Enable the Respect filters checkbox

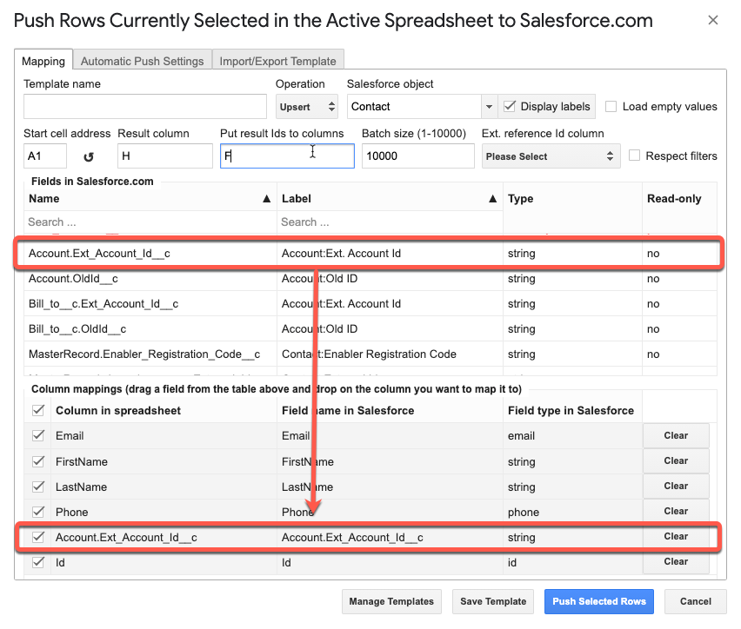pyautogui.click(x=635, y=156)
